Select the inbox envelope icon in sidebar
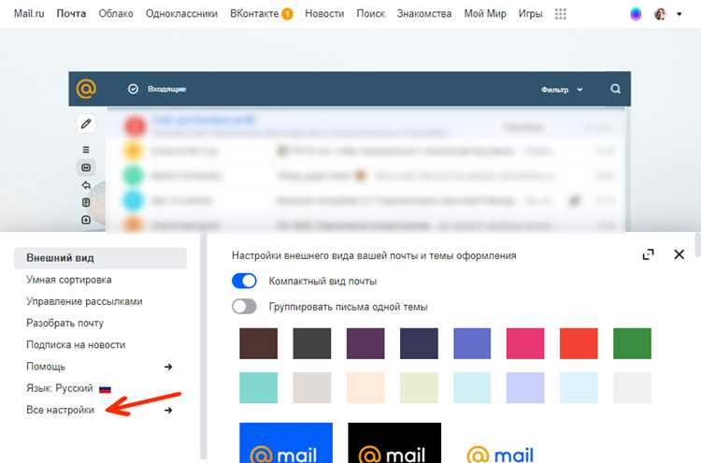 pos(86,167)
